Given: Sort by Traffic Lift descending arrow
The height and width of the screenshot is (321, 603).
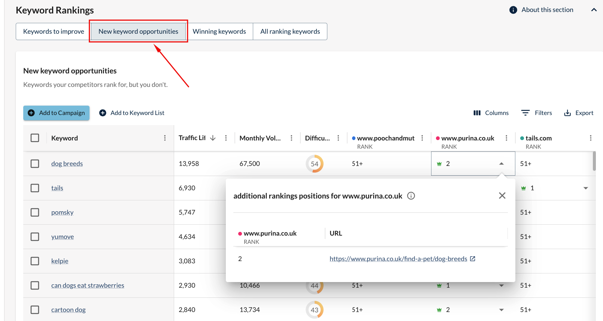Looking at the screenshot, I should tap(213, 138).
